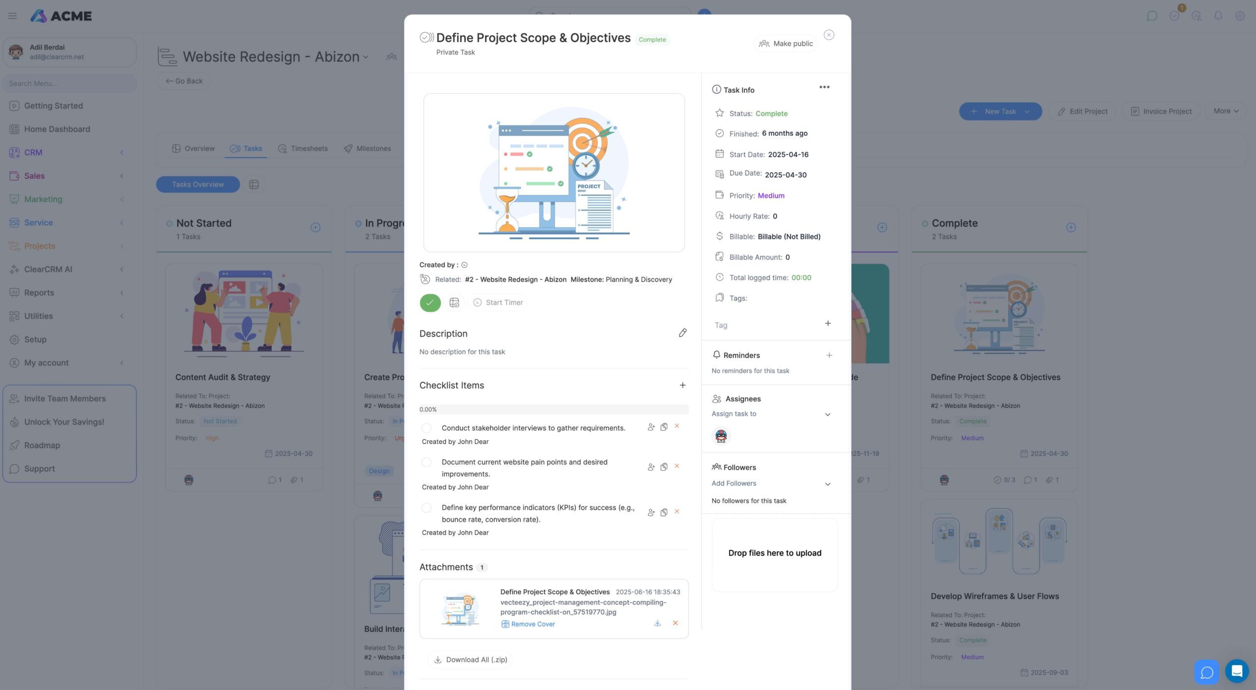Add a reminder with the plus icon
The height and width of the screenshot is (690, 1256).
tap(829, 355)
